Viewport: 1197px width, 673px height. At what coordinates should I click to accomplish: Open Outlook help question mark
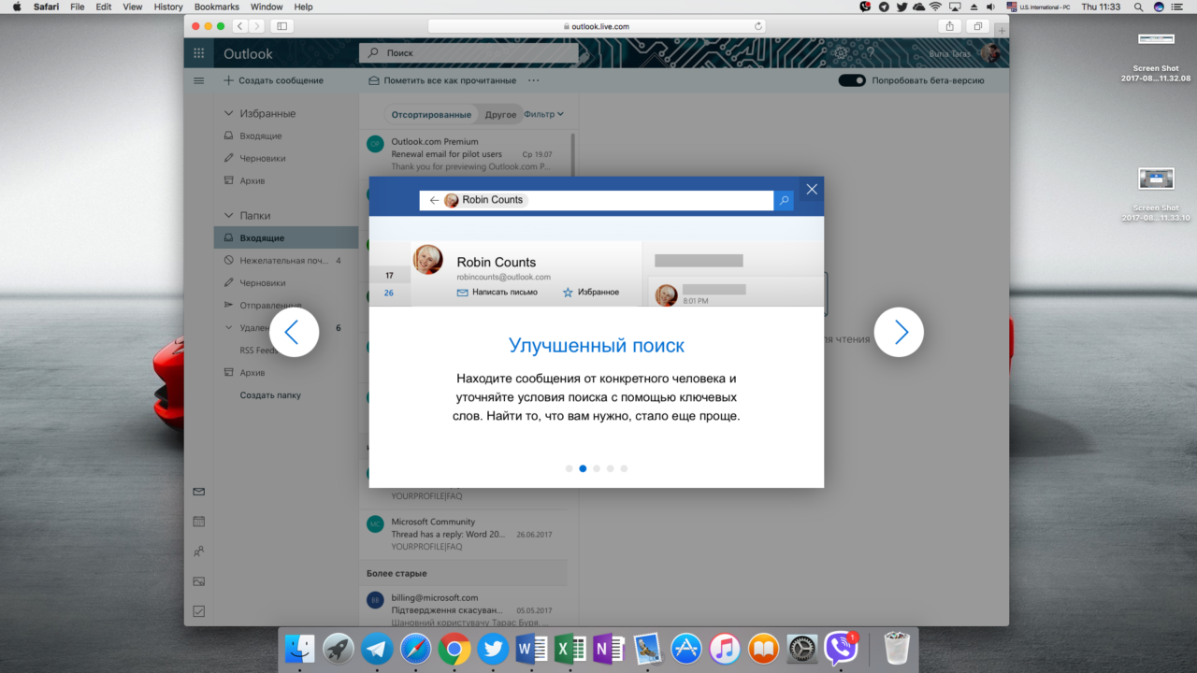pyautogui.click(x=872, y=53)
